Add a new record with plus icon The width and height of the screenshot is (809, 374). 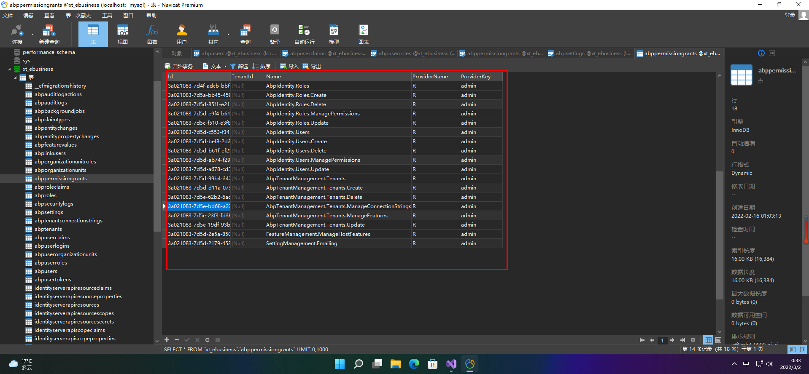(167, 340)
